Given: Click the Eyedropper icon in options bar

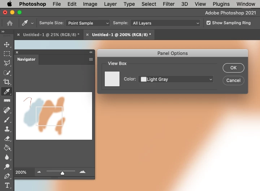Looking at the screenshot, I should 25,23.
